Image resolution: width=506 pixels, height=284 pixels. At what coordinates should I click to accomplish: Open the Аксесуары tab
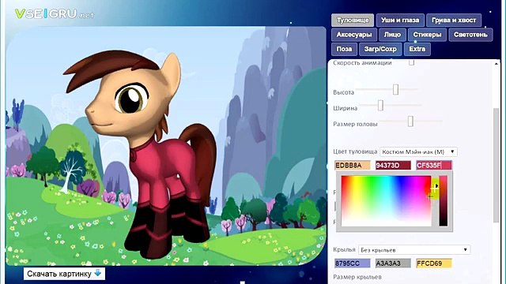tap(354, 35)
